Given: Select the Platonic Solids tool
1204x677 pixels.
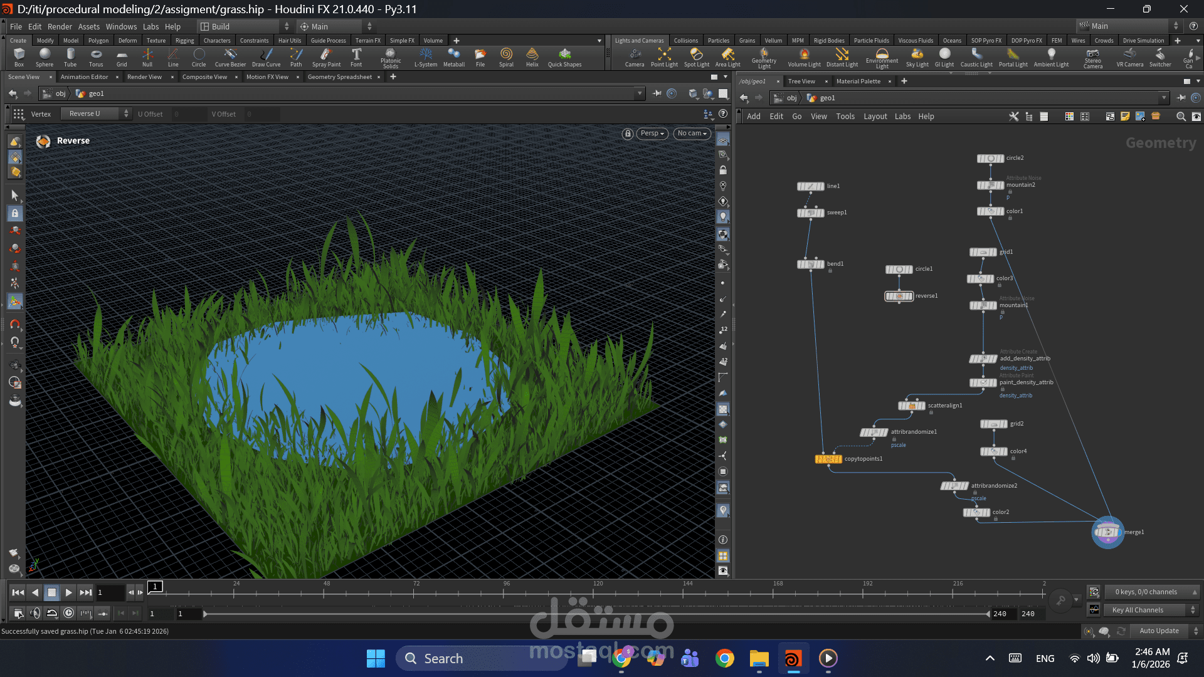Looking at the screenshot, I should point(391,57).
